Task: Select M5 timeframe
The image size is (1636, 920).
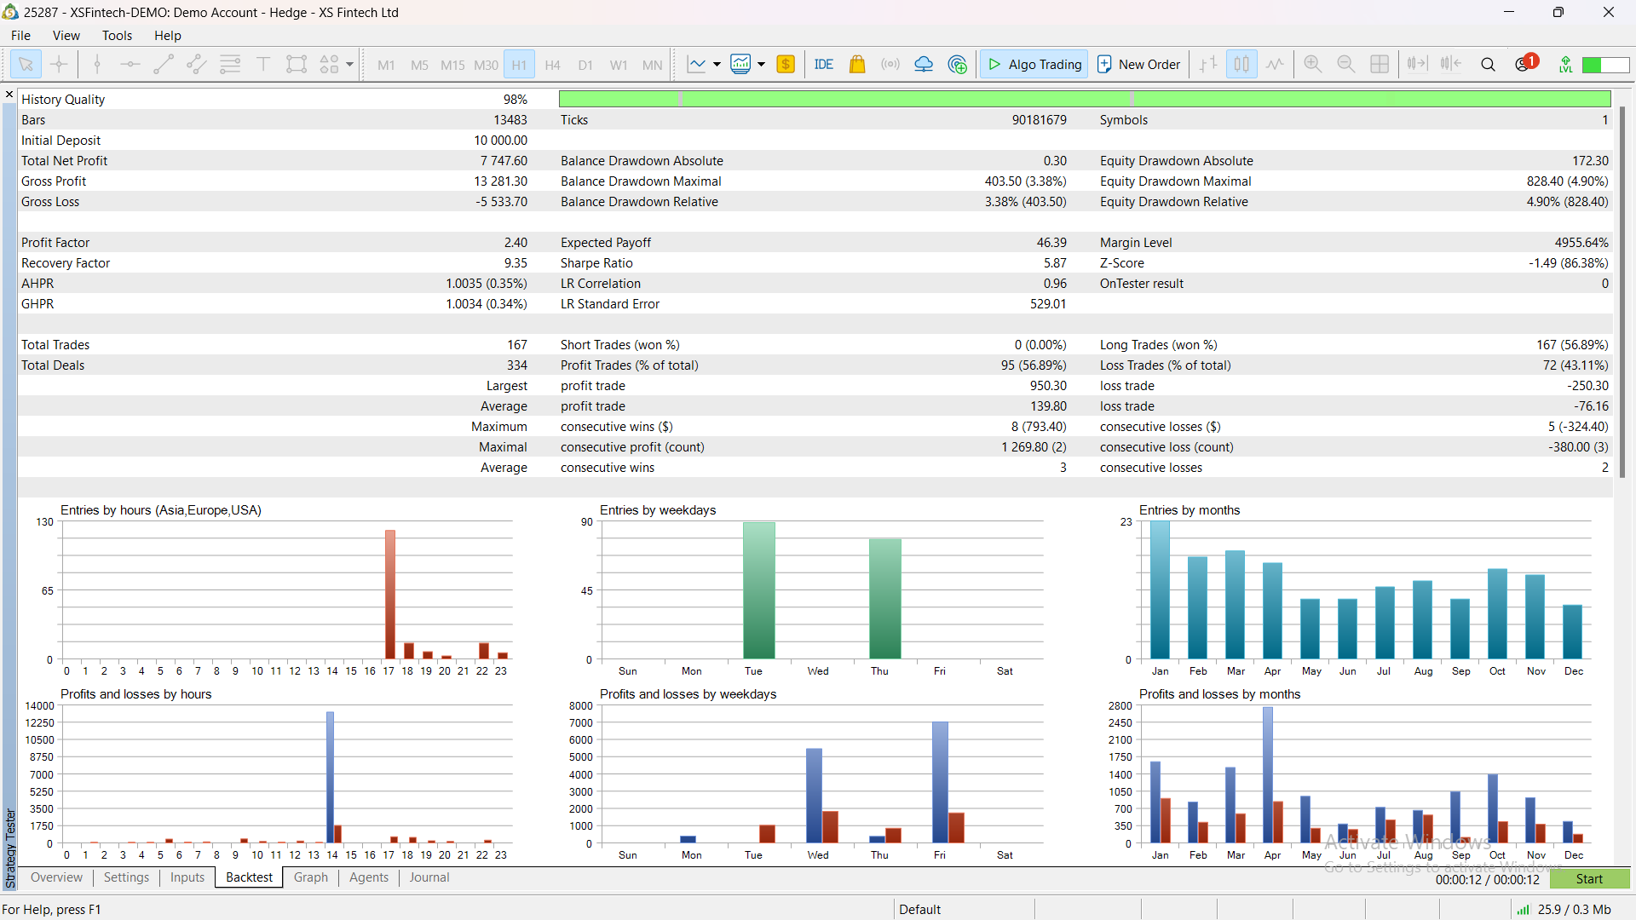Action: click(419, 65)
